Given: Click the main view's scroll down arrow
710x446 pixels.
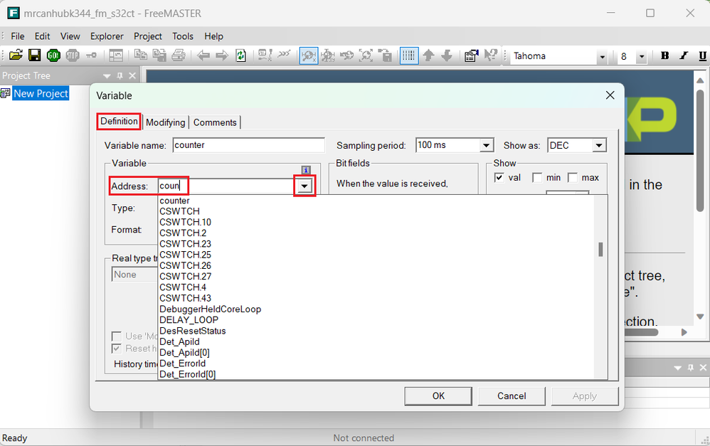Looking at the screenshot, I should click(700, 317).
